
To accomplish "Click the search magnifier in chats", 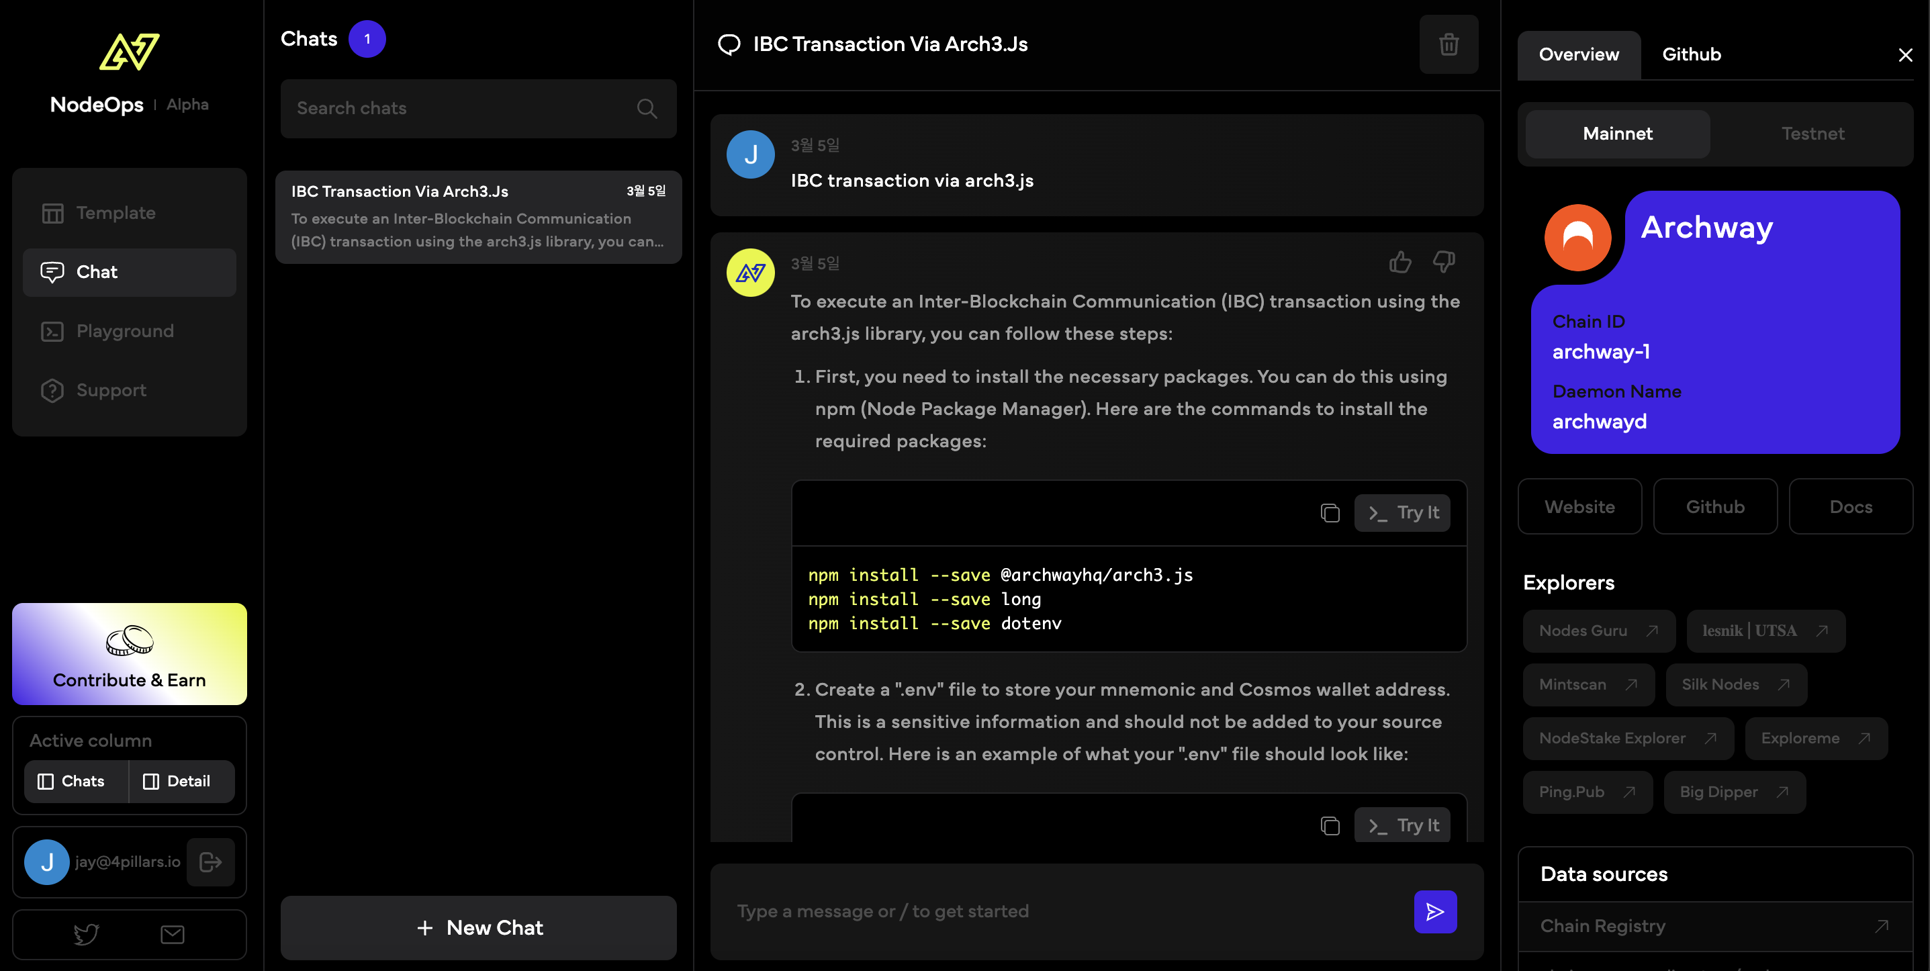I will [647, 109].
